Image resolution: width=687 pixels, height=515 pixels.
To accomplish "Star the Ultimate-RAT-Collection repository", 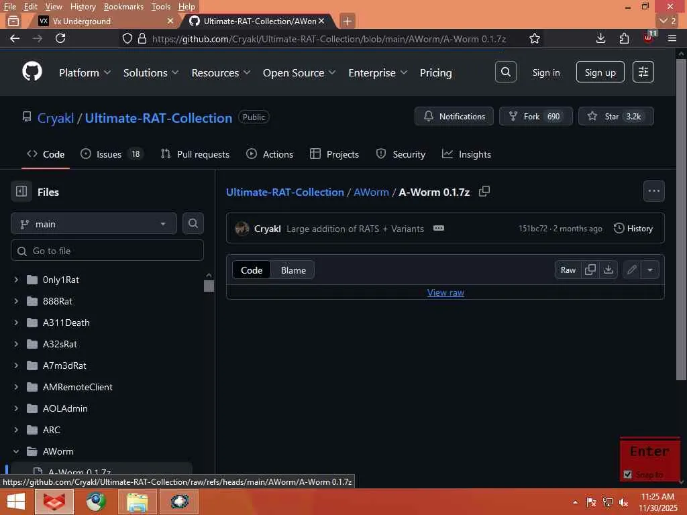I will coord(616,116).
